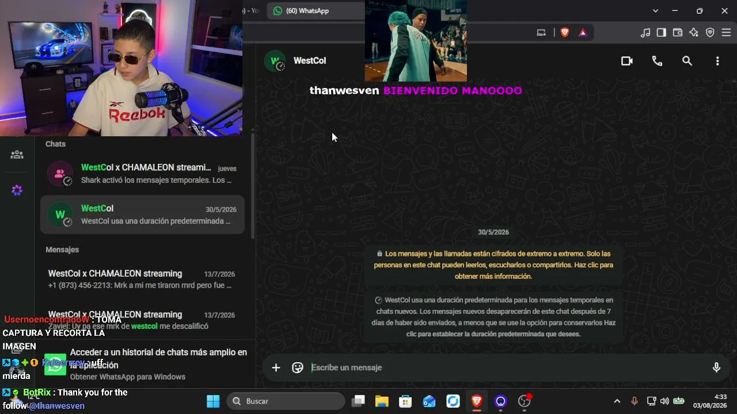This screenshot has width=737, height=414.
Task: Click the 'Obtener WhatsApp para Windows' link
Action: (128, 377)
